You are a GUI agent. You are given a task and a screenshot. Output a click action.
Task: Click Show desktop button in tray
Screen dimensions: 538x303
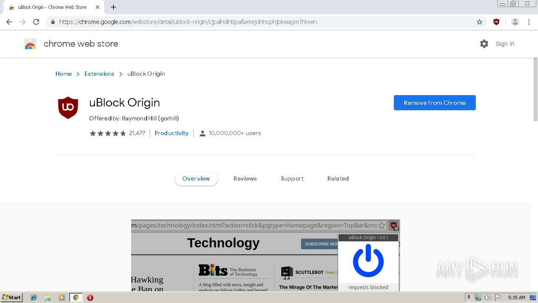pos(533,298)
